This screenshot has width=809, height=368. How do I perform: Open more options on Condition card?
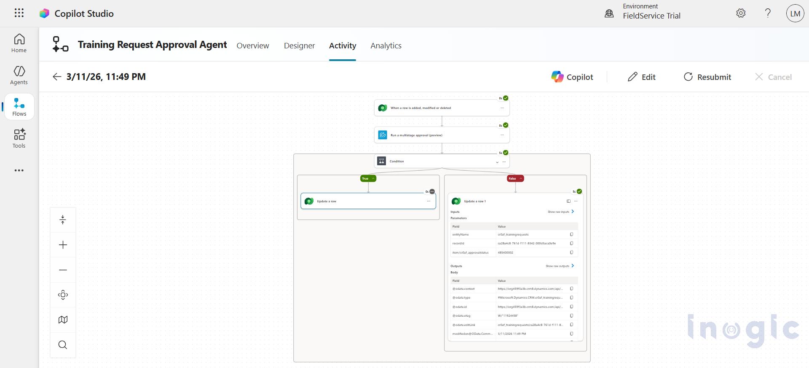pyautogui.click(x=504, y=161)
